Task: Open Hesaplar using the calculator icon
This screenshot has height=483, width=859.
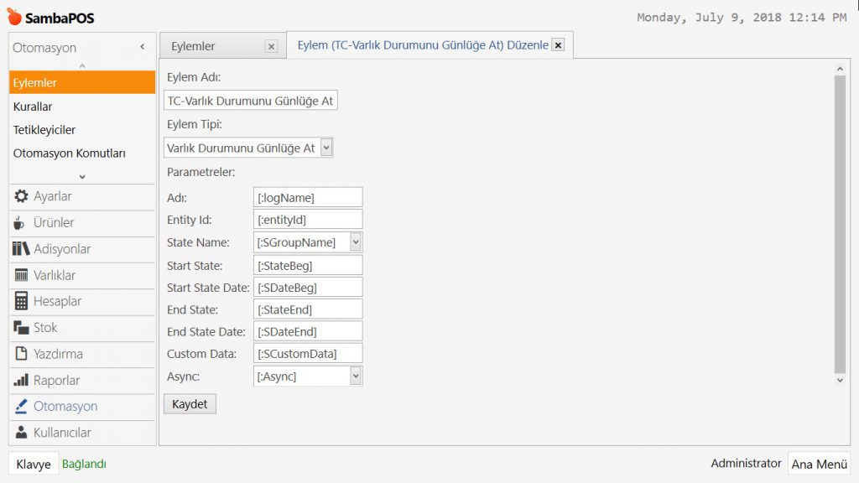Action: tap(21, 301)
